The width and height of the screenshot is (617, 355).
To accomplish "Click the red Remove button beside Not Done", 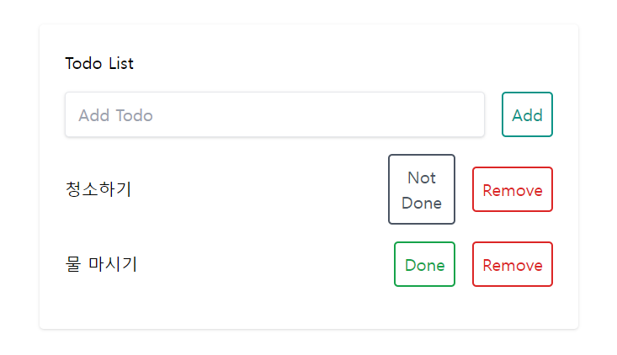I will tap(513, 189).
